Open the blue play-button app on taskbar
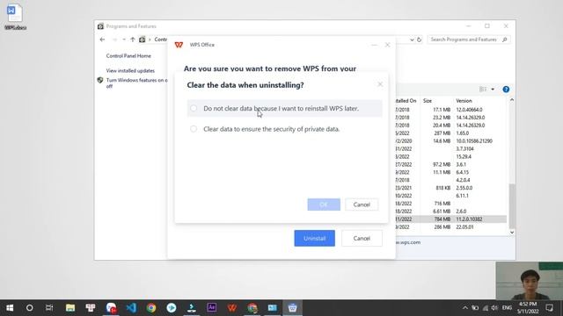563x316 pixels. [x=172, y=308]
